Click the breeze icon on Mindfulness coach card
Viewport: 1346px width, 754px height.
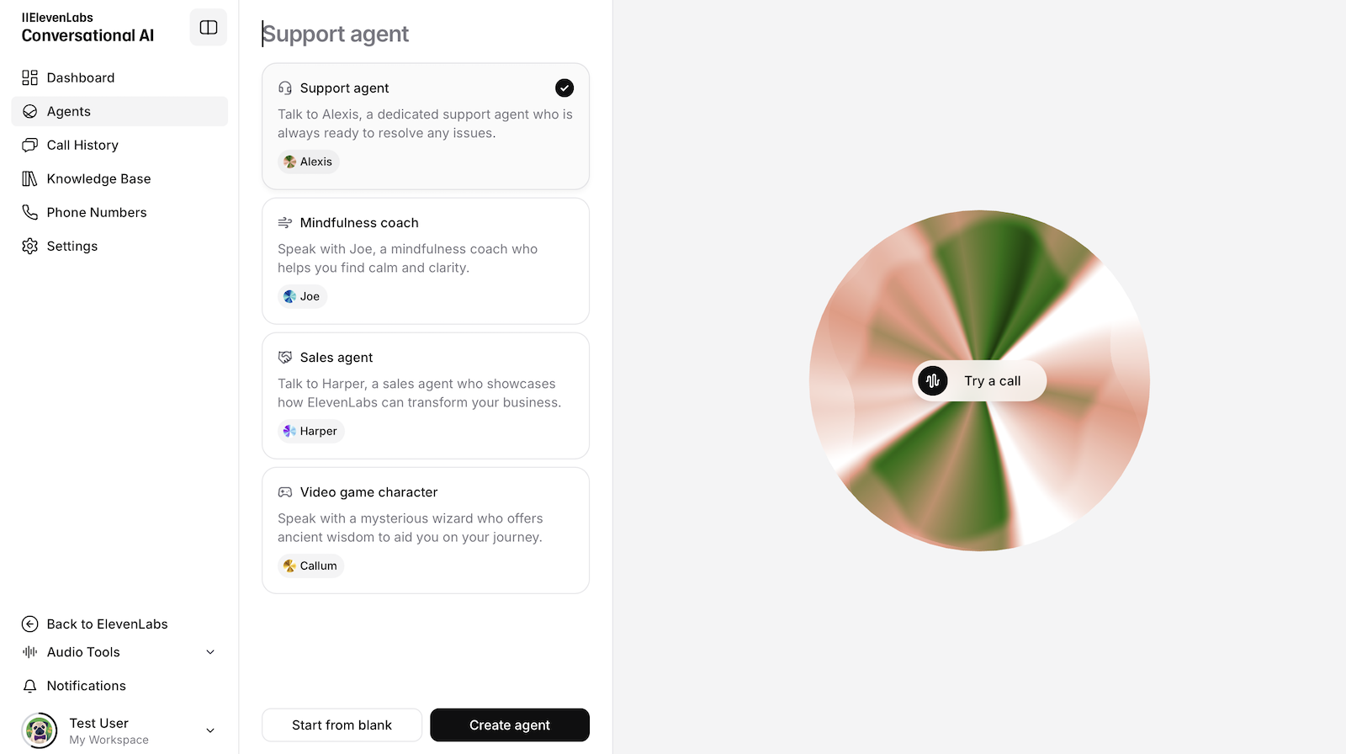(284, 222)
